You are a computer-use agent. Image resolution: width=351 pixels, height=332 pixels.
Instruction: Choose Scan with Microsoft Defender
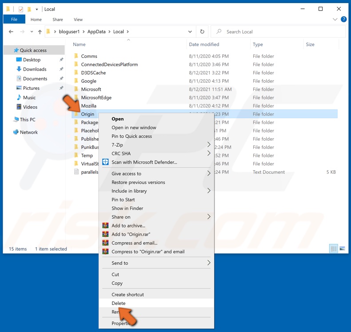(x=156, y=162)
